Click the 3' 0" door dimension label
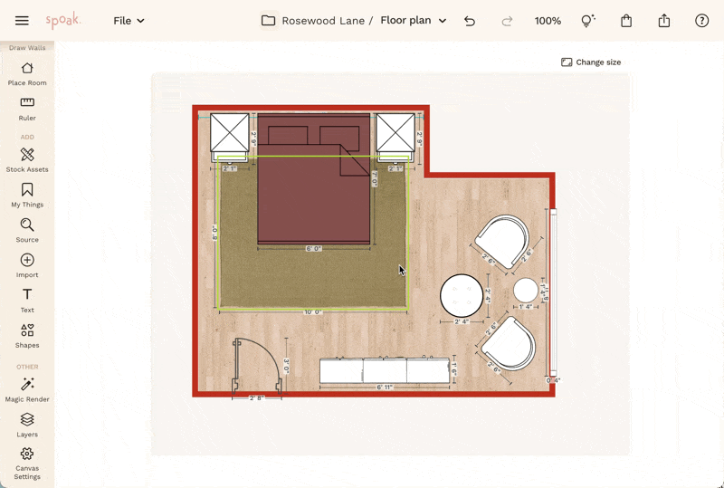Screen dimensions: 724x488 [286, 367]
